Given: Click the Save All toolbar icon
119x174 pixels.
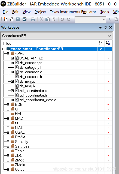Looking at the screenshot, I should [25, 19].
